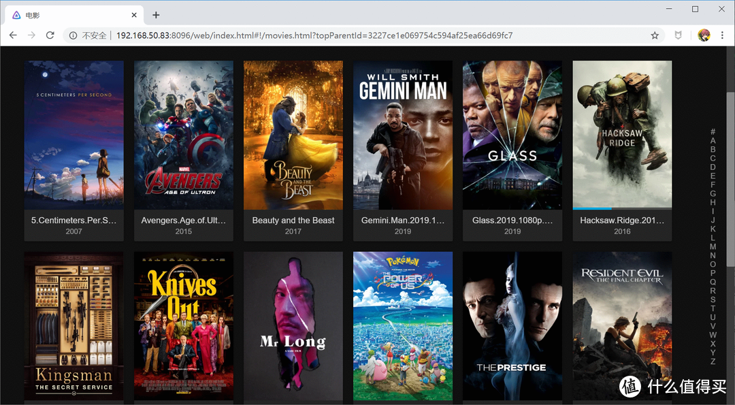Jump to letter Z in alphabet picker
Screen dimensions: 735x405
tap(713, 362)
